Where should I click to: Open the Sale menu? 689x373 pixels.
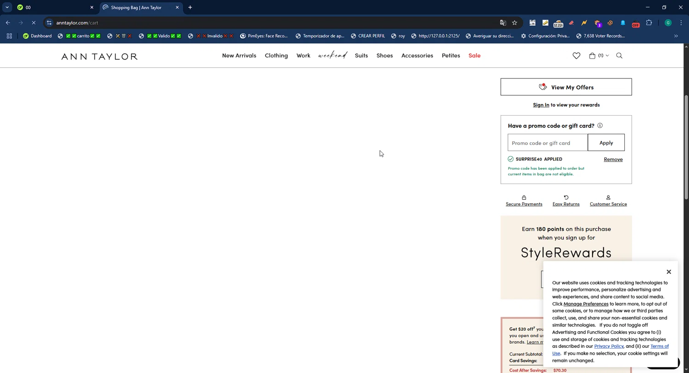474,56
